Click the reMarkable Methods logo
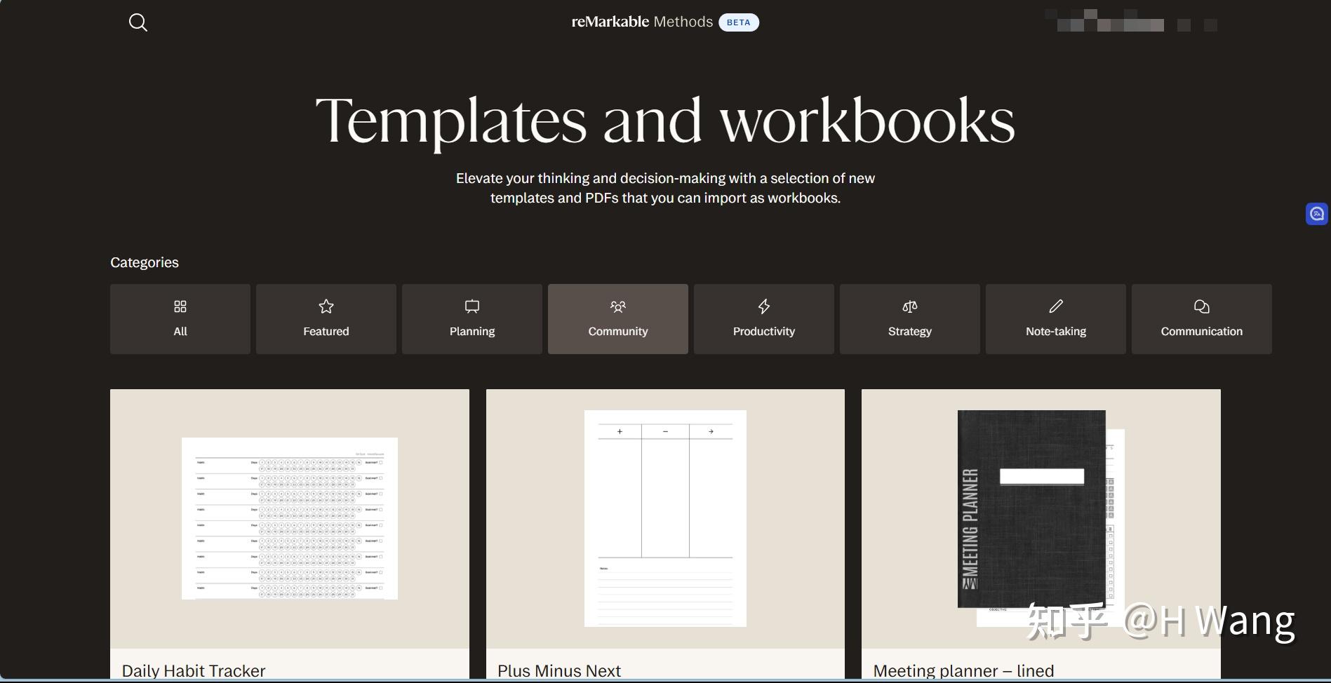This screenshot has width=1331, height=683. (642, 22)
